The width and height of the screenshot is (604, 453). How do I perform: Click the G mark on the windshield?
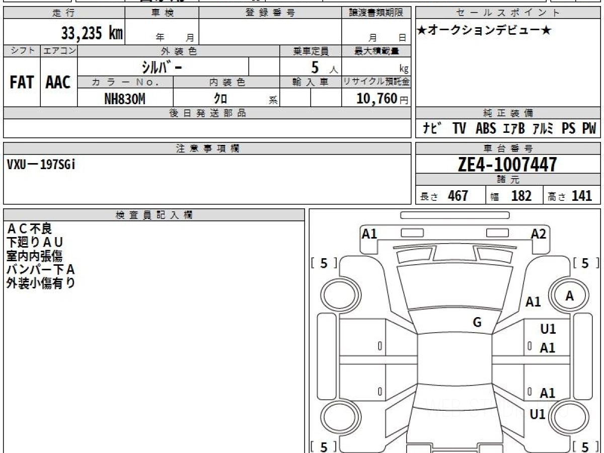pyautogui.click(x=477, y=323)
